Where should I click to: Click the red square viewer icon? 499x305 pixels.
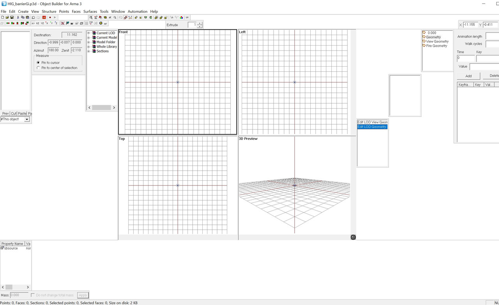(x=44, y=17)
